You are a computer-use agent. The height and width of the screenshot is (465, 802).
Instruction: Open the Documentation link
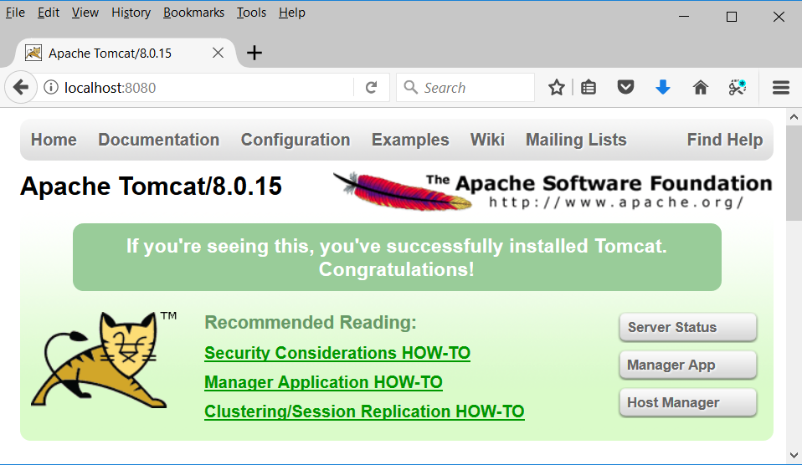click(158, 140)
